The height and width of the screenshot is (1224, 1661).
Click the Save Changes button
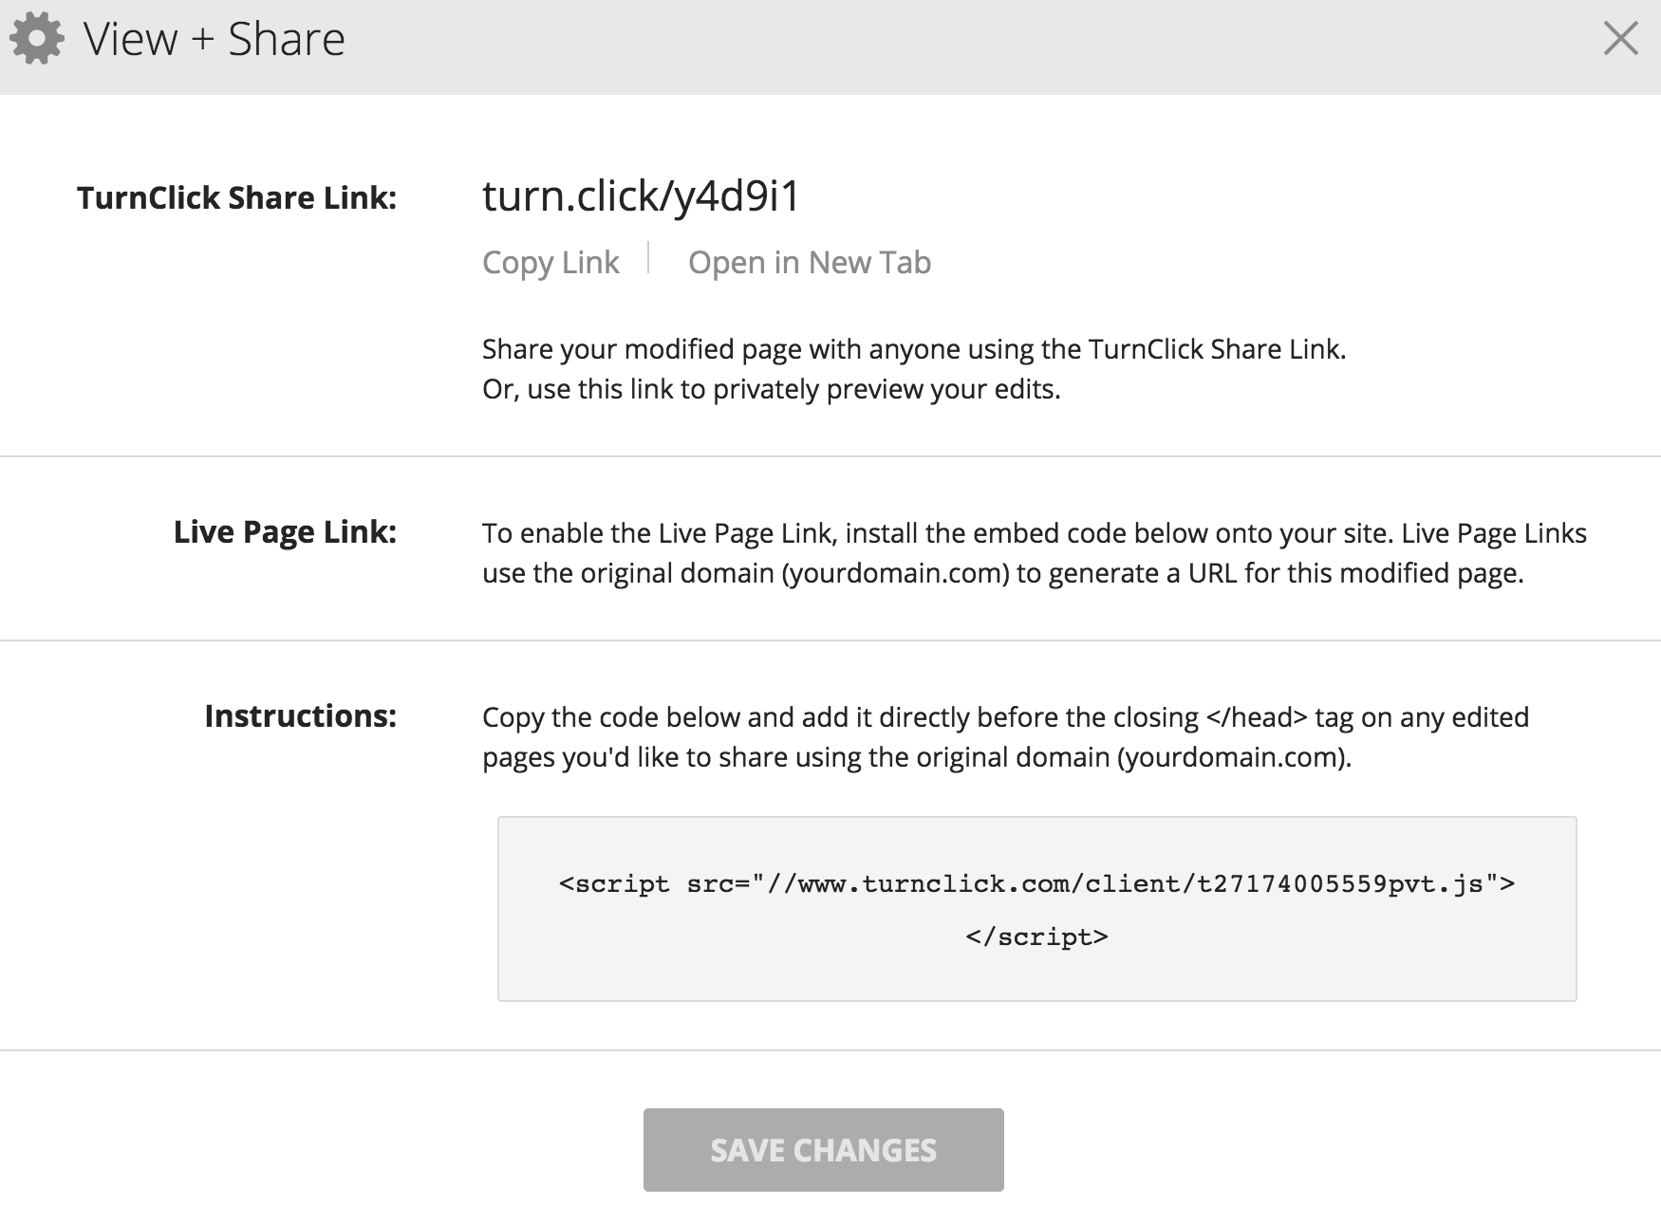pos(823,1150)
